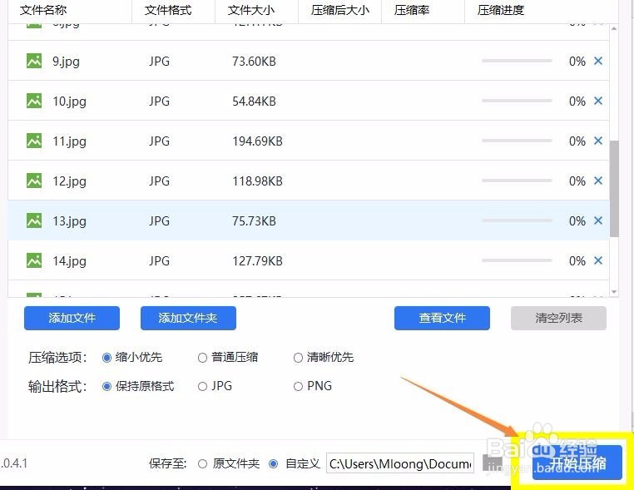Select file name 11.jpg
Screen dimensions: 634x490
[x=69, y=141]
